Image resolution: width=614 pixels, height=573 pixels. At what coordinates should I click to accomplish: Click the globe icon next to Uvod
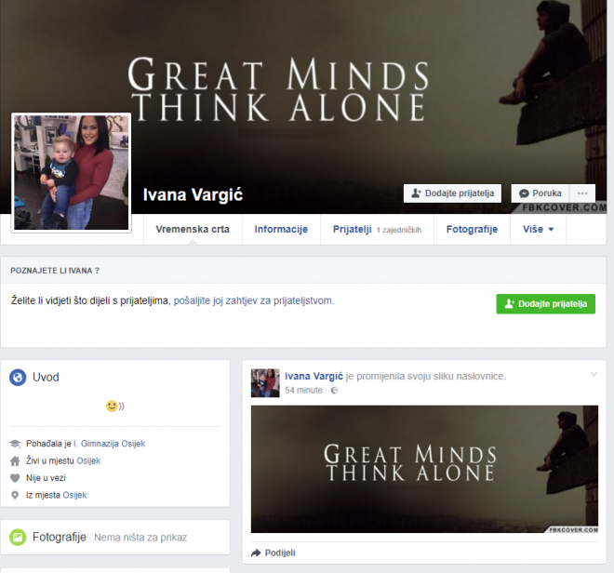click(x=18, y=377)
